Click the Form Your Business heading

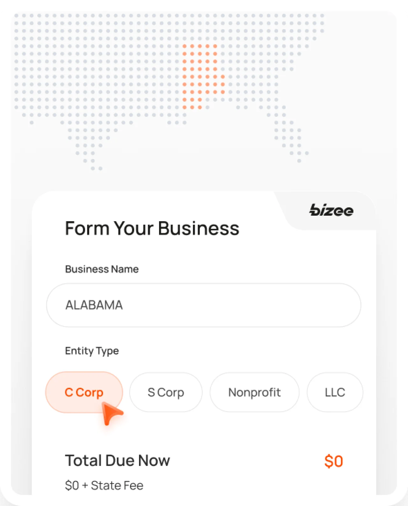coord(152,228)
